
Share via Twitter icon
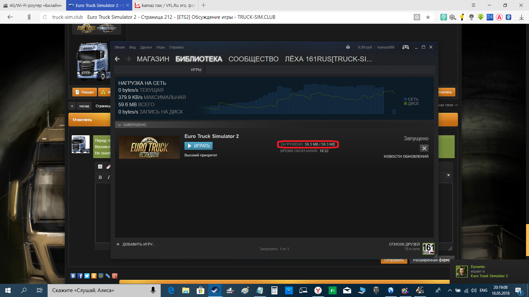click(87, 276)
